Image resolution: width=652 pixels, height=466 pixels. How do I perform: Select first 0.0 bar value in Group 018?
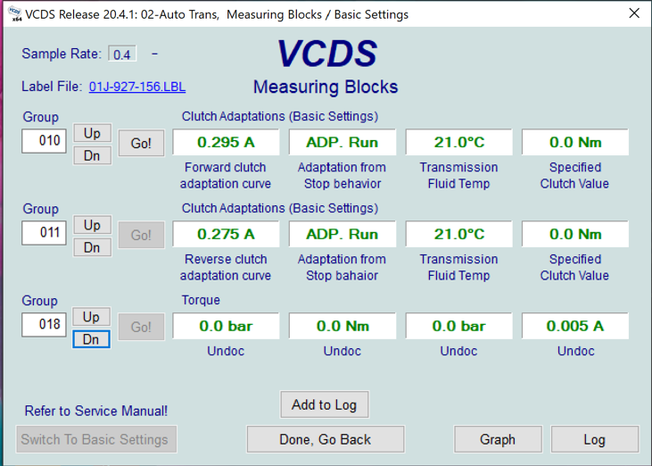226,326
